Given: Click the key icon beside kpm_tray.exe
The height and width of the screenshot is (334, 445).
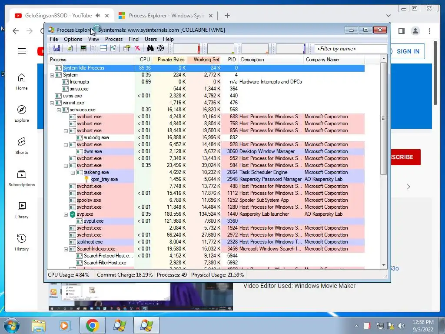Looking at the screenshot, I should [86, 179].
